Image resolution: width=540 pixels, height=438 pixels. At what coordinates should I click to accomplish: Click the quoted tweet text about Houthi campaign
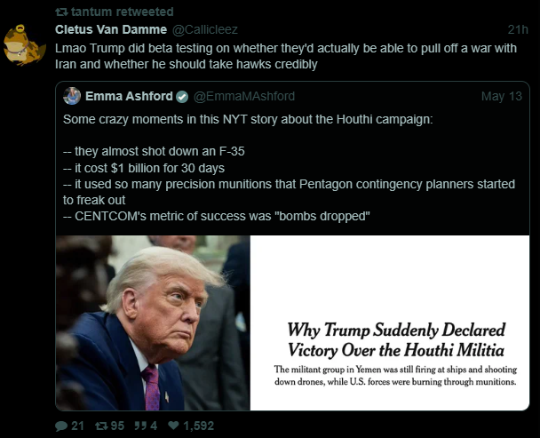tap(289, 168)
